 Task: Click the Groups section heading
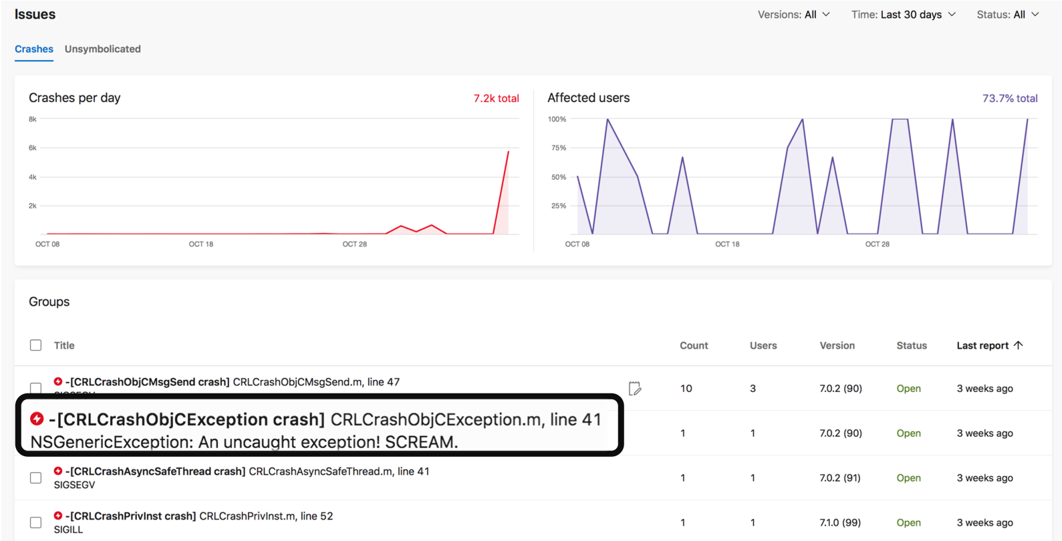point(49,302)
